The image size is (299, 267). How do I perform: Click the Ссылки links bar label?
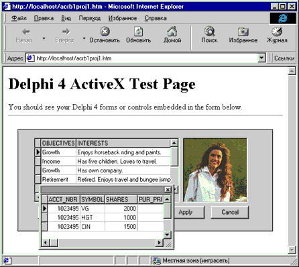tap(284, 58)
